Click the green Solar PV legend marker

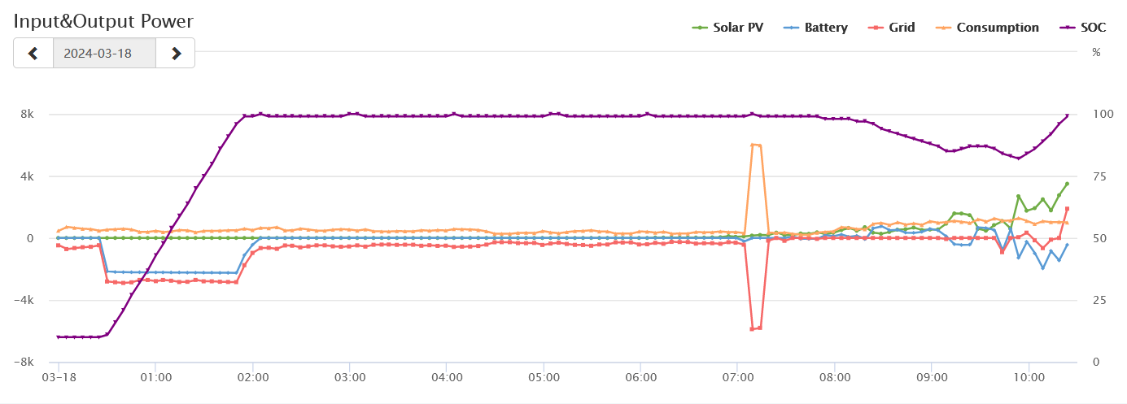click(x=700, y=28)
